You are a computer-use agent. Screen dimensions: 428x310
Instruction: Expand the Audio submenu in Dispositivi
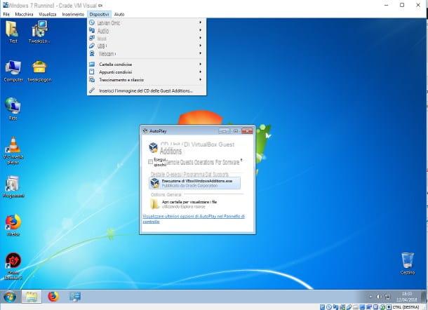point(147,31)
